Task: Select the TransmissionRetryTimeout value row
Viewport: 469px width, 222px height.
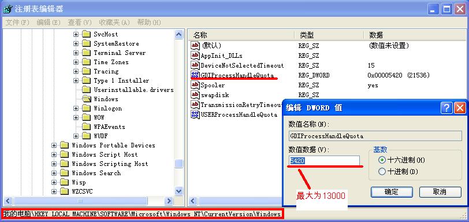Action: [x=237, y=105]
